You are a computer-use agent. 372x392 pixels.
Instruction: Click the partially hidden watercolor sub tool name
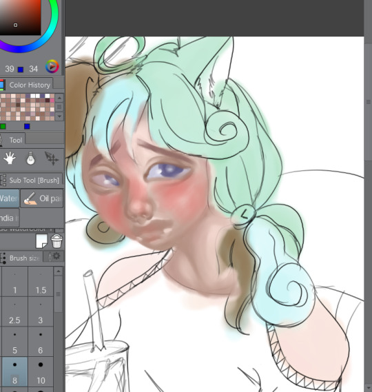27,229
